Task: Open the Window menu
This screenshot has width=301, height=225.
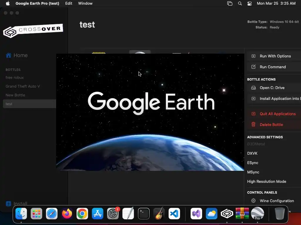Action: tap(85, 3)
